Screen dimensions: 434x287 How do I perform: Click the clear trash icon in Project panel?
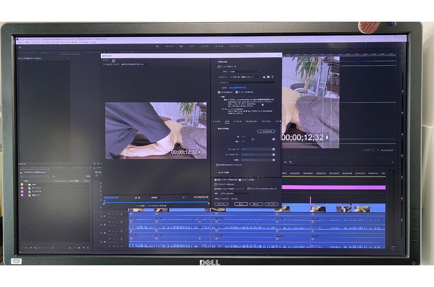(88, 248)
